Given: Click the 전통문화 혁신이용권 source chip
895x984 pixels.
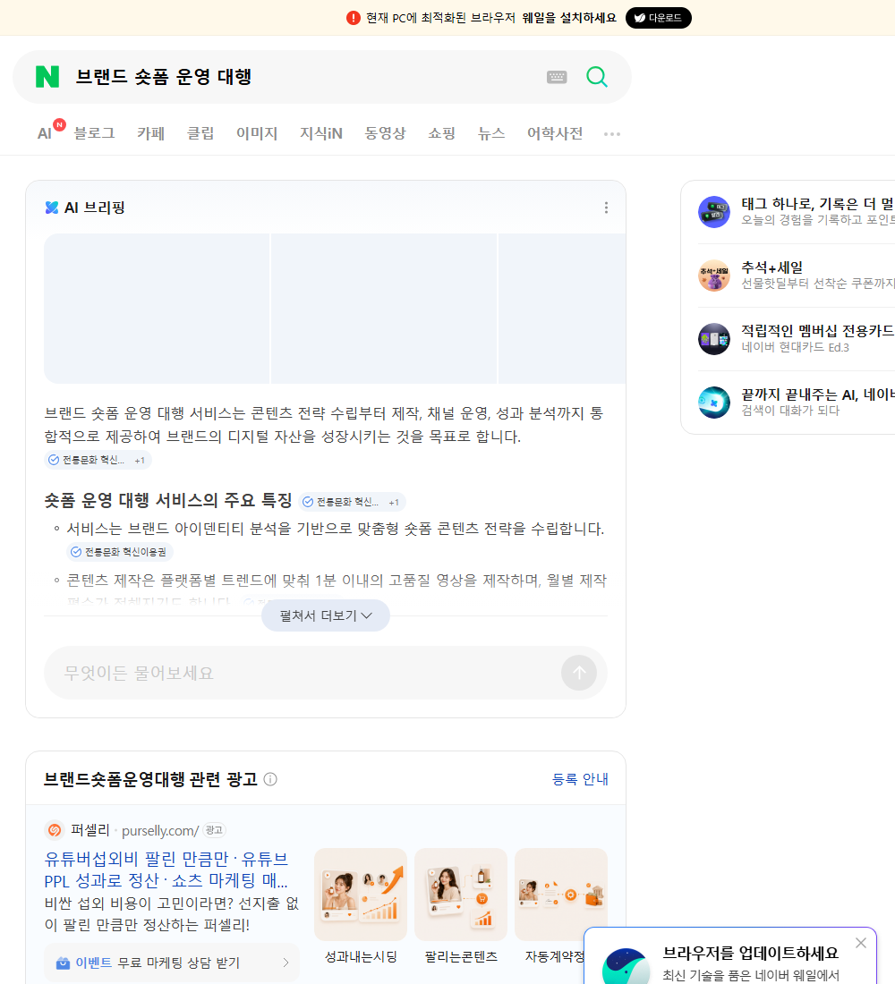Looking at the screenshot, I should coord(120,552).
